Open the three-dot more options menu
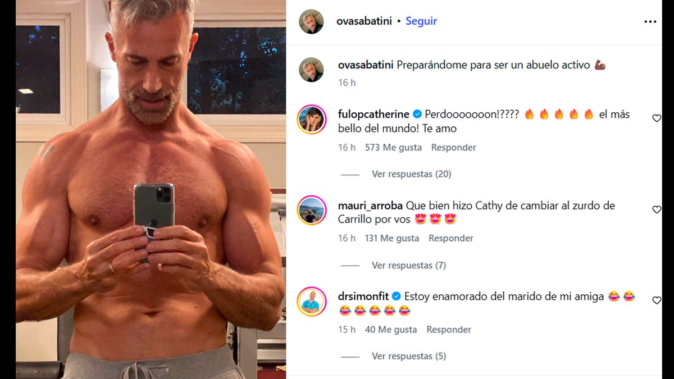The image size is (674, 379). [650, 22]
